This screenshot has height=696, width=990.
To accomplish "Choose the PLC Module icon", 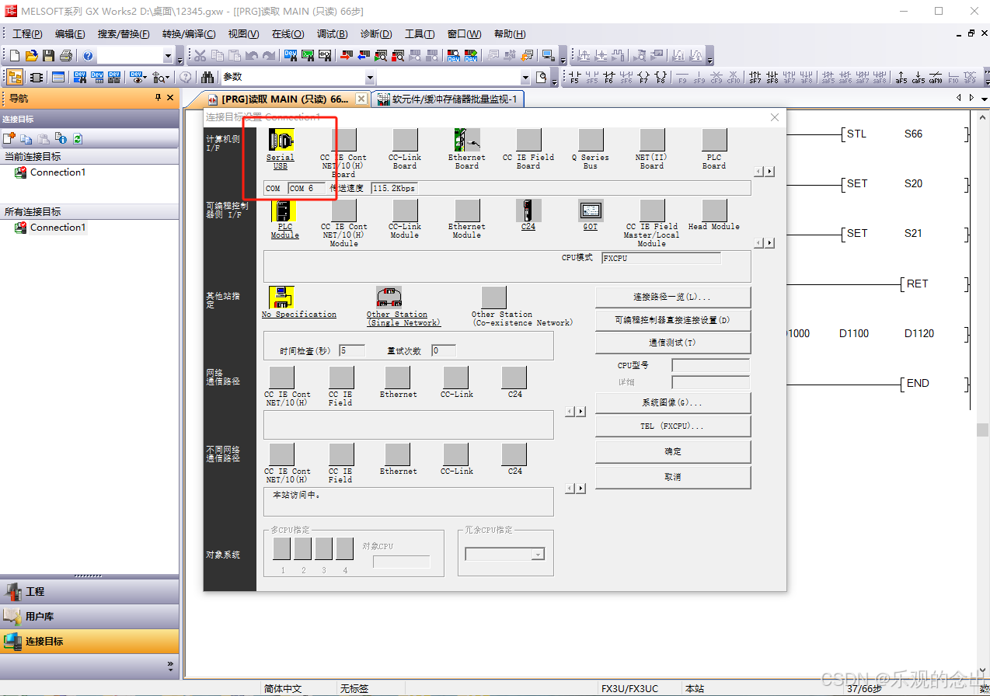I will [284, 211].
